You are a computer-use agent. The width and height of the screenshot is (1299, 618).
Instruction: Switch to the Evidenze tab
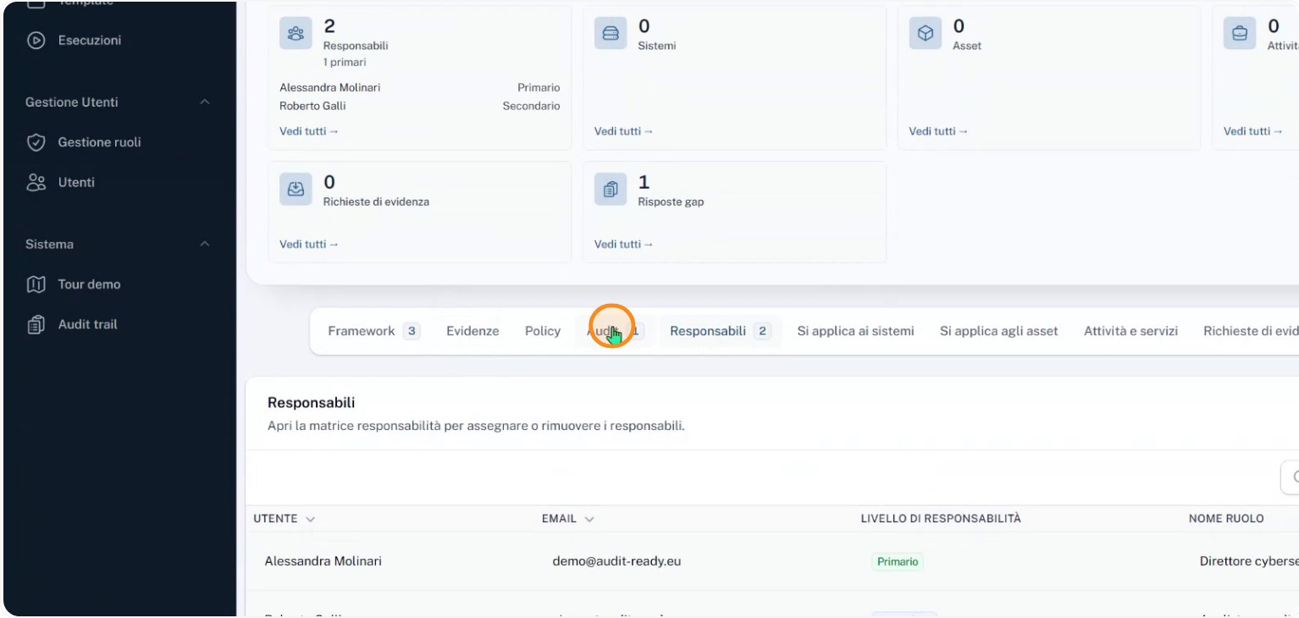coord(473,331)
